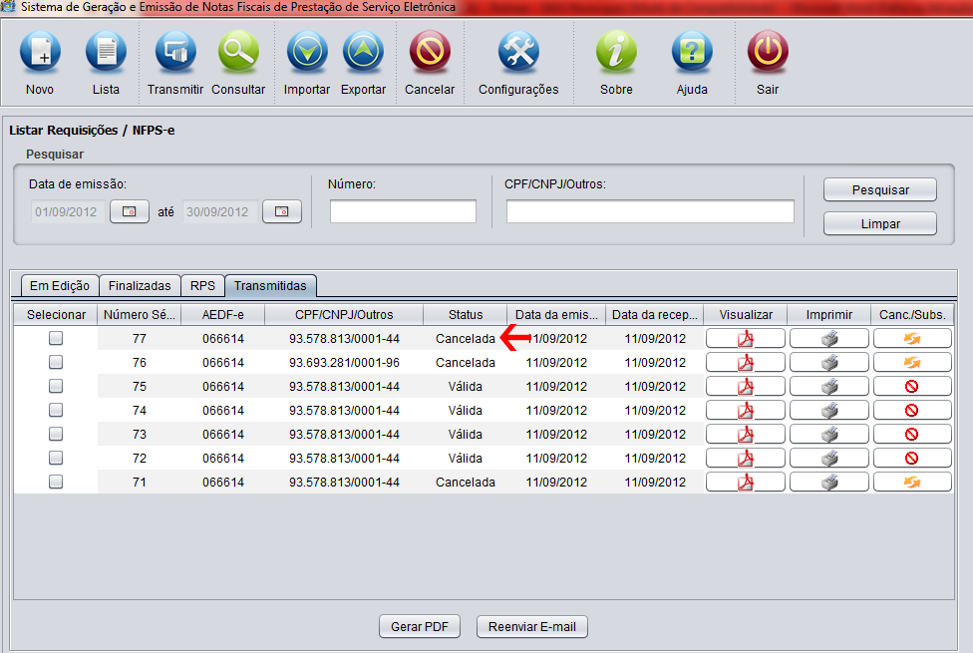Click the Reenviar E-mail button

coord(531,626)
